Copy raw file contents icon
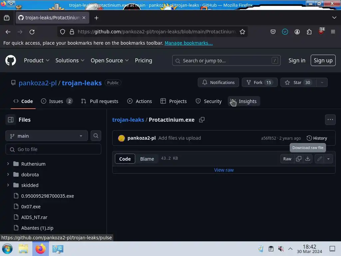Screen dimensions: 341x256 [x=299, y=159]
